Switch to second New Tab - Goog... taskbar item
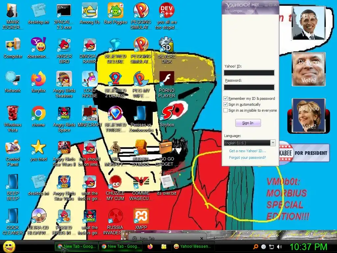The image size is (337, 253). (x=121, y=246)
